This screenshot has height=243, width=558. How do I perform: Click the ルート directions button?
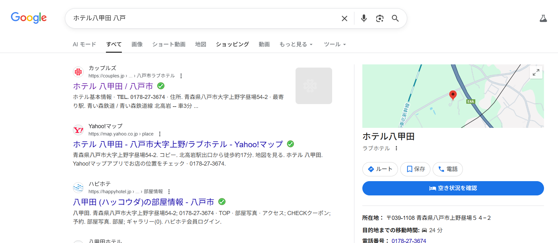tap(380, 169)
